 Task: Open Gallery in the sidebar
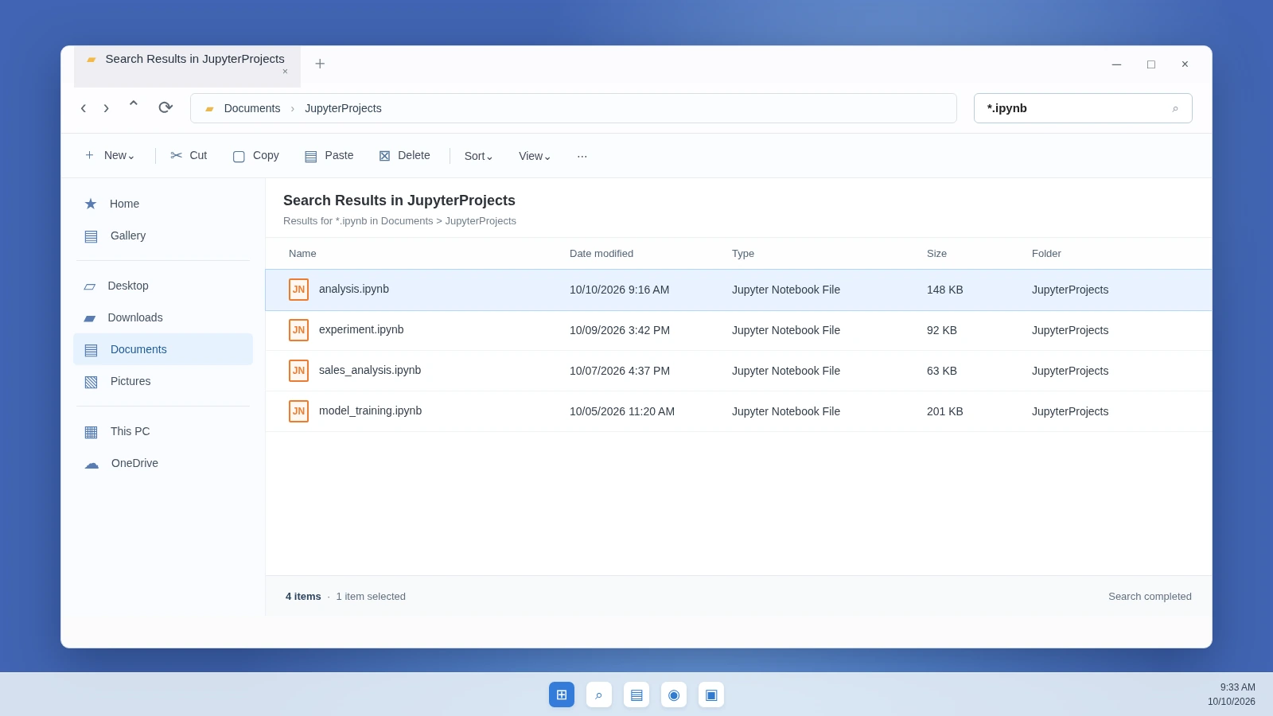163,235
